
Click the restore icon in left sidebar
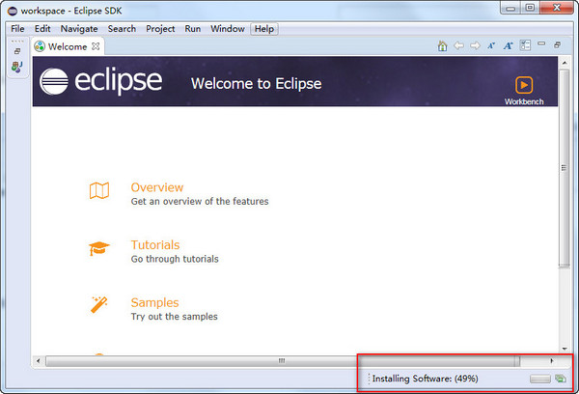coord(17,51)
